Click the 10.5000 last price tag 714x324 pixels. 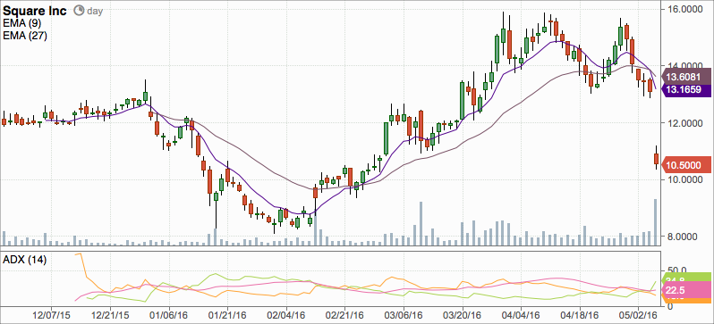coord(686,164)
